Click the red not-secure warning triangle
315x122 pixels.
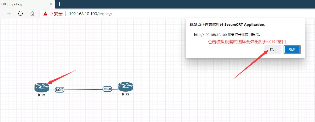point(45,14)
